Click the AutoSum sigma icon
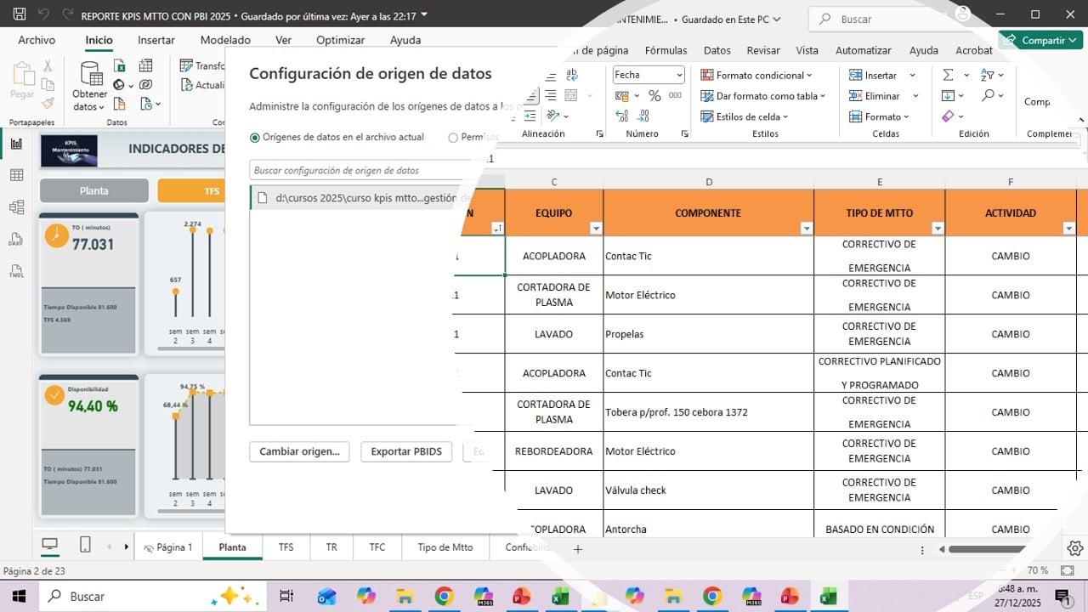The height and width of the screenshot is (612, 1088). tap(948, 75)
